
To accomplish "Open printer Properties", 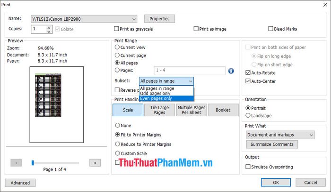I will (x=159, y=19).
